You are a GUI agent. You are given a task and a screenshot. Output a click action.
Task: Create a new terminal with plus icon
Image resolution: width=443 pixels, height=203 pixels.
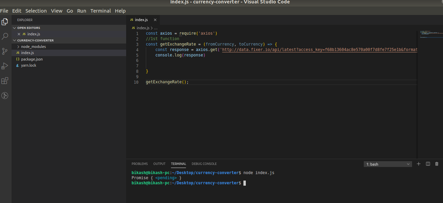pos(419,164)
